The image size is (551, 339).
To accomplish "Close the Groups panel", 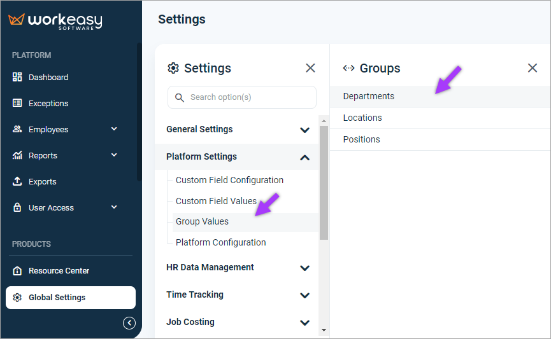I will pyautogui.click(x=533, y=68).
